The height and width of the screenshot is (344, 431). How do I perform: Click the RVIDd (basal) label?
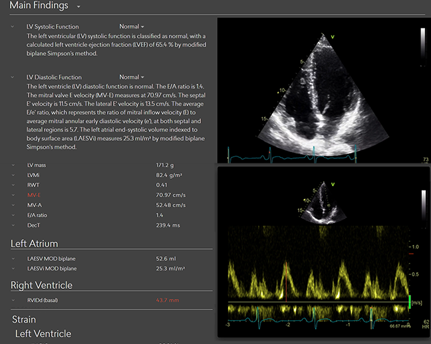pos(43,300)
